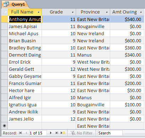Go to the next record
Screen dimensions: 145x138
click(x=51, y=133)
